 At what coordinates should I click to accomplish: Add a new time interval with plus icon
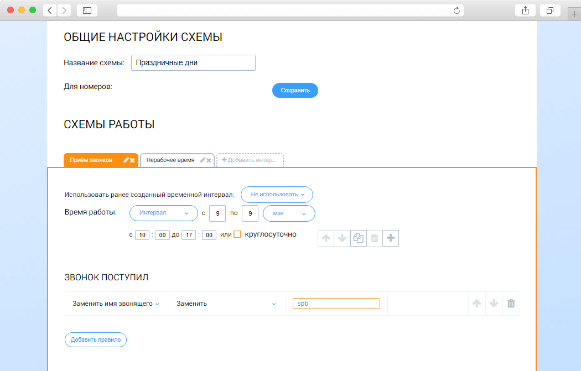point(391,238)
